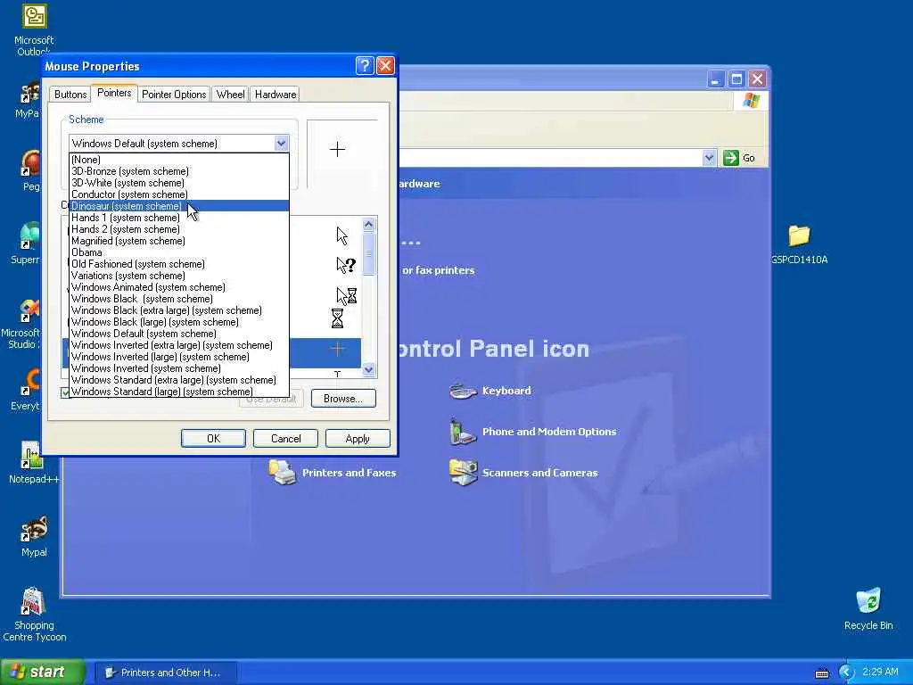The image size is (913, 685).
Task: Choose Old Fashioned scheme
Action: [178, 264]
